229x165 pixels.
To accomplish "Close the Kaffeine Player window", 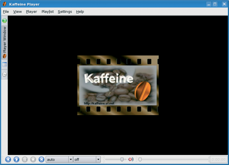I will 224,4.
